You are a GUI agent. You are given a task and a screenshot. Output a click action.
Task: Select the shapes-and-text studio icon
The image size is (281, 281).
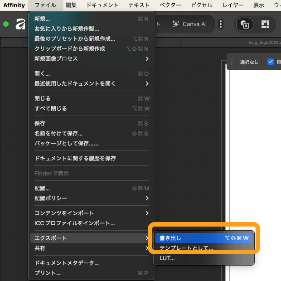click(245, 24)
